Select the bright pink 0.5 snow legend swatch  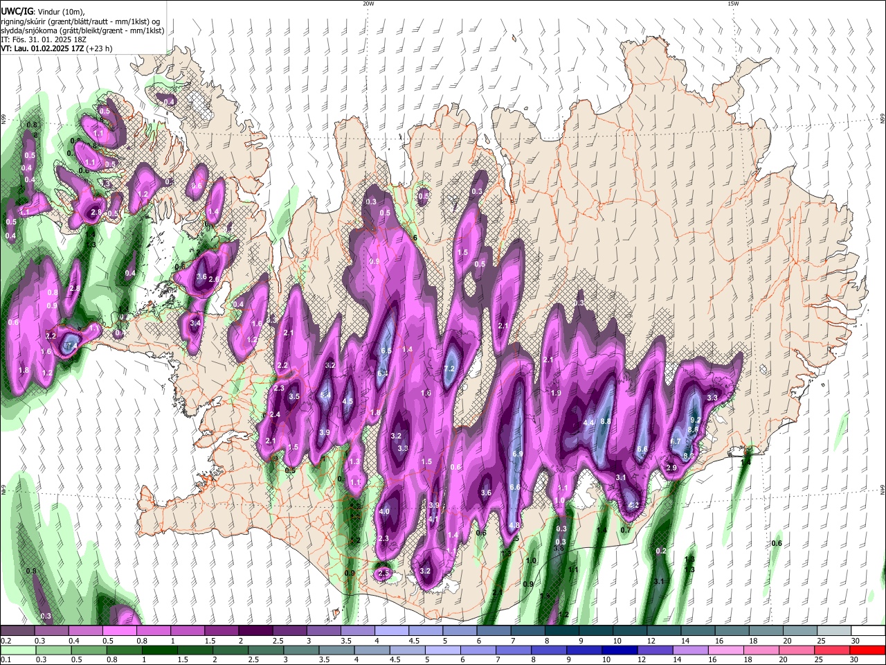pyautogui.click(x=119, y=631)
